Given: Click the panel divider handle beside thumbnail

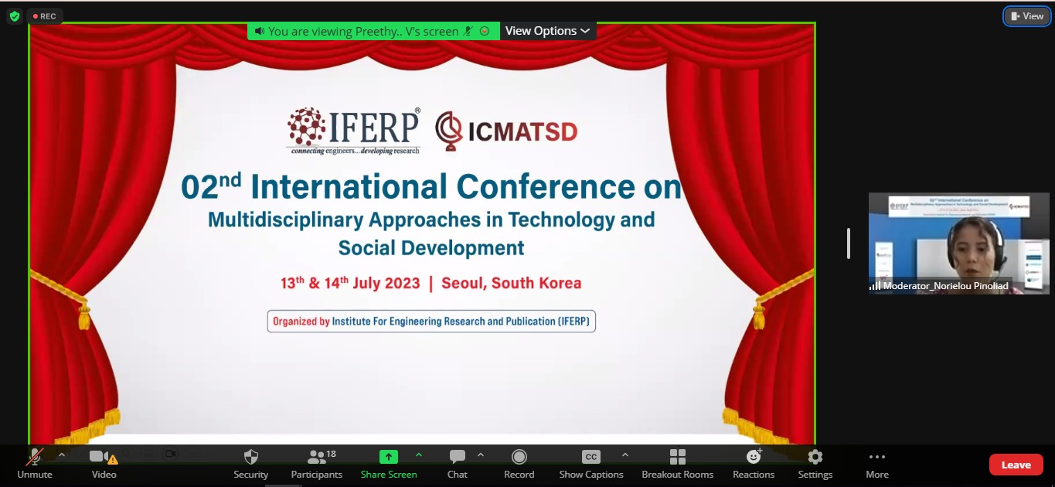Looking at the screenshot, I should pos(849,243).
